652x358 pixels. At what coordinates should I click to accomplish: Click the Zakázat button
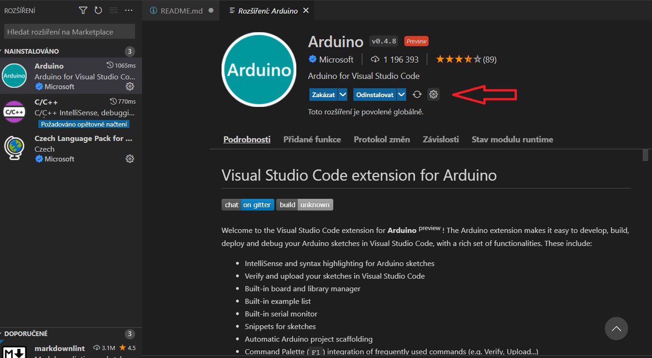[x=323, y=94]
